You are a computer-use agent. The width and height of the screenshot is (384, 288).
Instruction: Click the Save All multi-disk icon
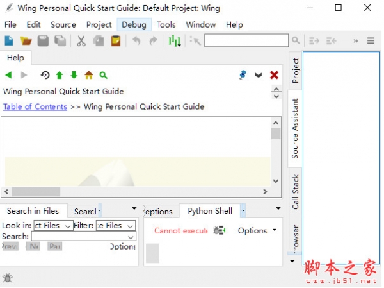(60, 41)
